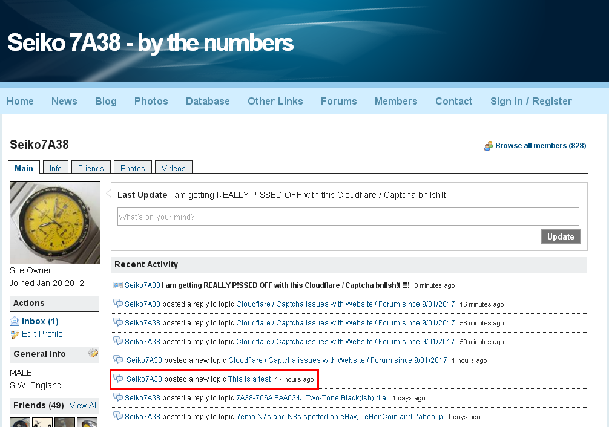Viewport: 609px width, 427px height.
Task: Open the 7A38-706A SAA034J Two-Tone Black(ish) dial topic
Action: pyautogui.click(x=312, y=397)
